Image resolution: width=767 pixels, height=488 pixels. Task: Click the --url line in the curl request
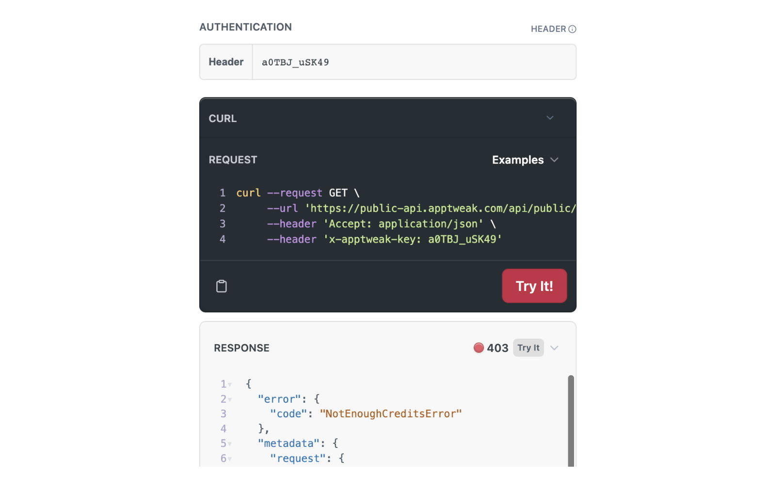coord(421,208)
